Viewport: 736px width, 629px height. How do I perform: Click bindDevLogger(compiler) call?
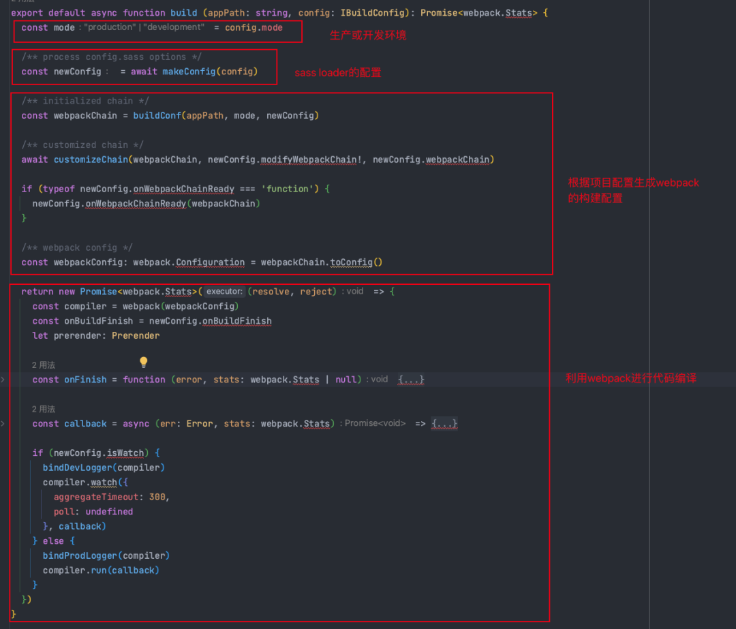tap(104, 467)
